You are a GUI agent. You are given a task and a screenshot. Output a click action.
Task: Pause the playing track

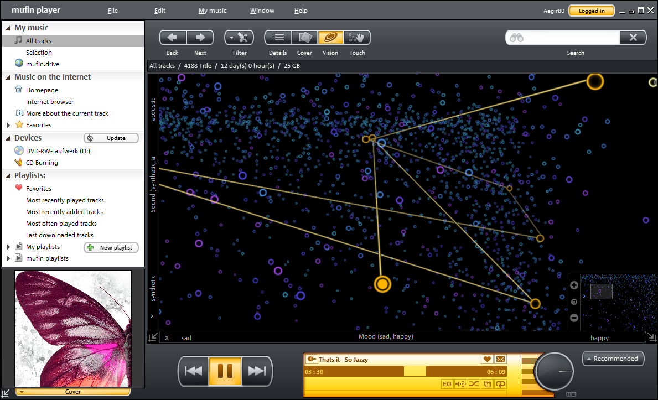225,371
